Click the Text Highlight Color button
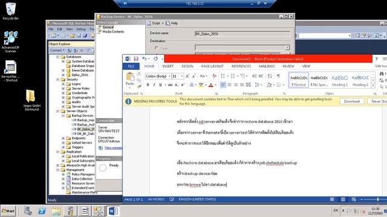The image size is (387, 217). point(201,85)
